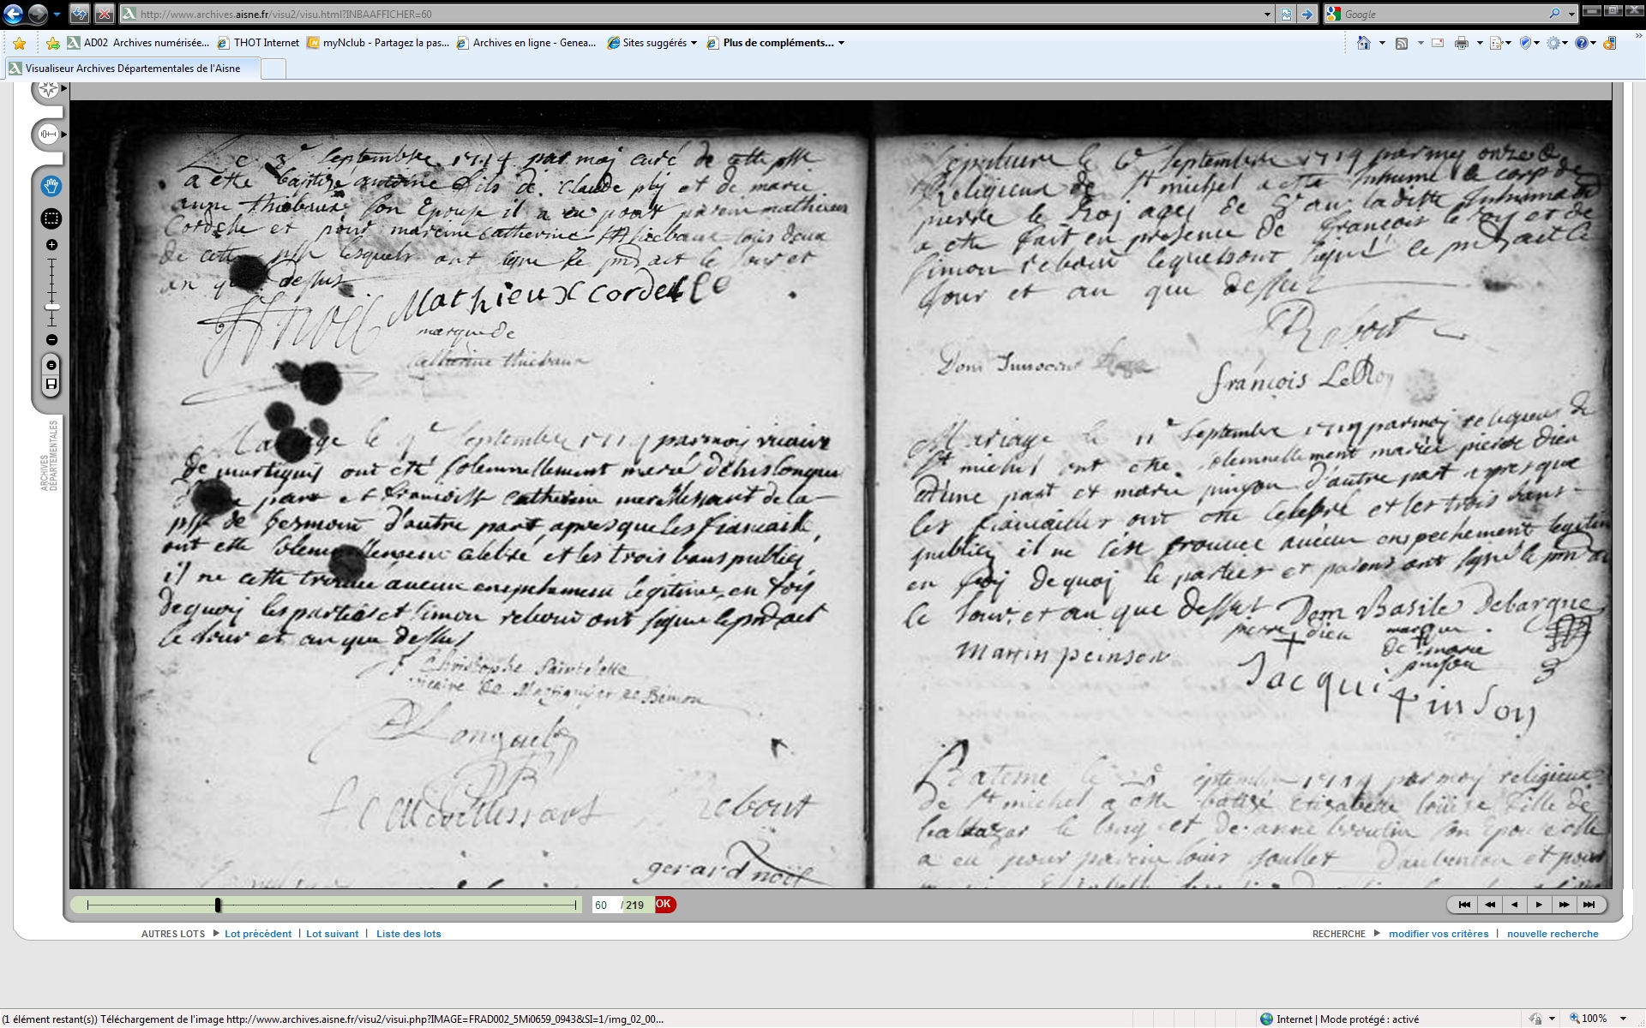1646x1028 pixels.
Task: Expand the brightness adjustment panel arrow
Action: [63, 134]
